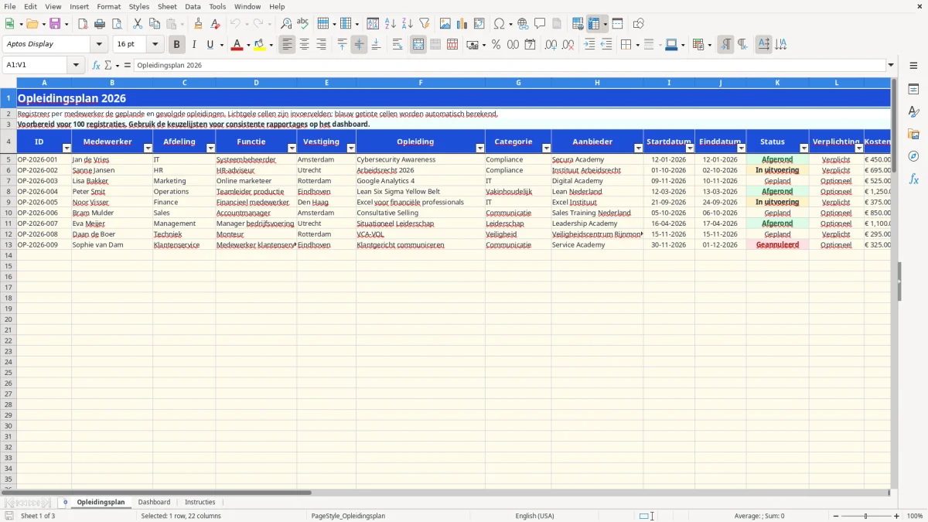Toggle the AutoFilter funnel icon

click(425, 24)
